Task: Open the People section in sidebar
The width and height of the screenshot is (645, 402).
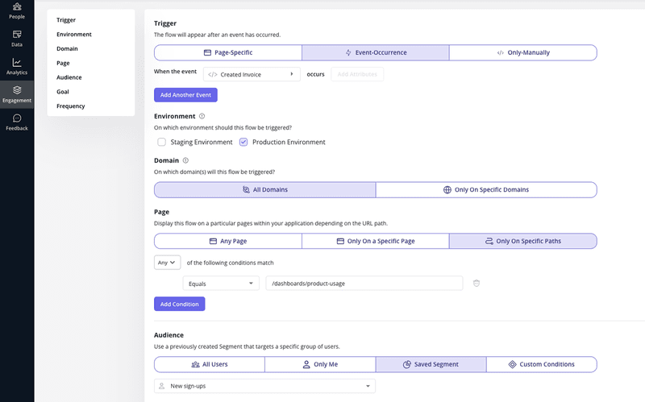Action: (x=17, y=10)
